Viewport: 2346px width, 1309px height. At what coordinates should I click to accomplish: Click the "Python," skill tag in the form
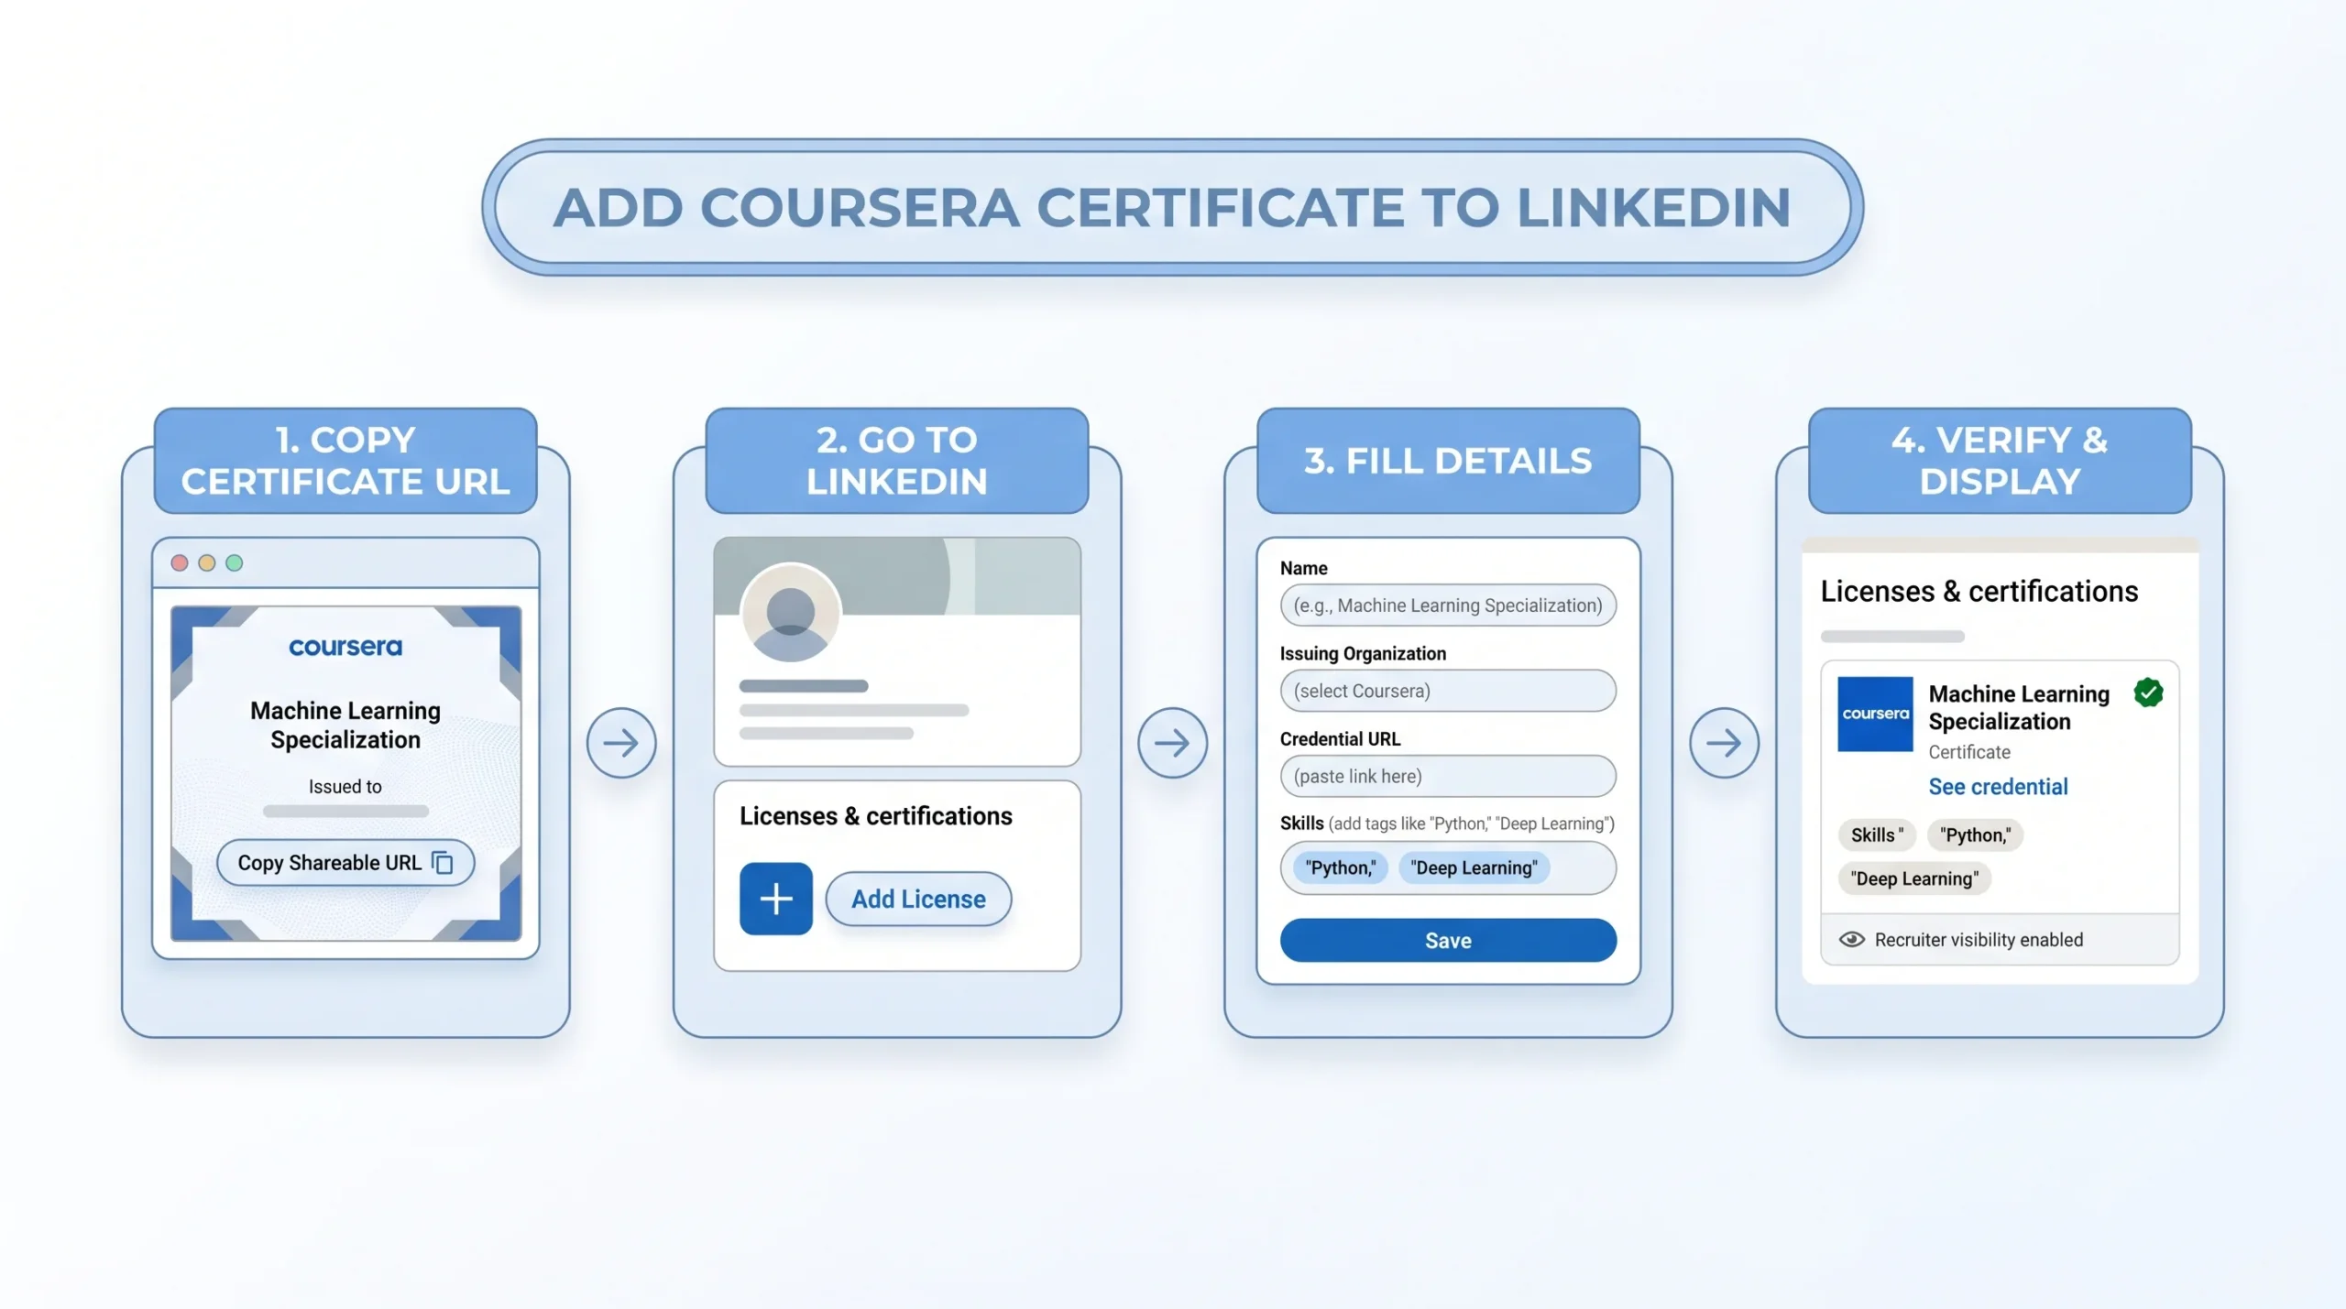point(1341,867)
